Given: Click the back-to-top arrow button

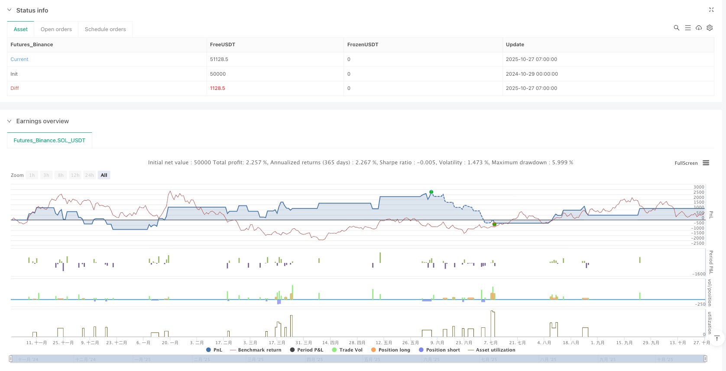Looking at the screenshot, I should pyautogui.click(x=717, y=338).
